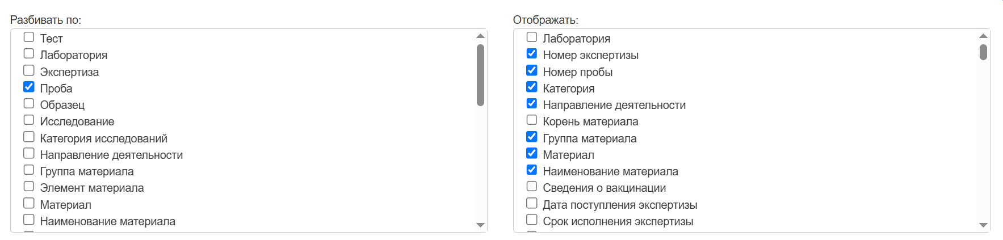Check Срок исполнения экспертизы option

pyautogui.click(x=532, y=220)
